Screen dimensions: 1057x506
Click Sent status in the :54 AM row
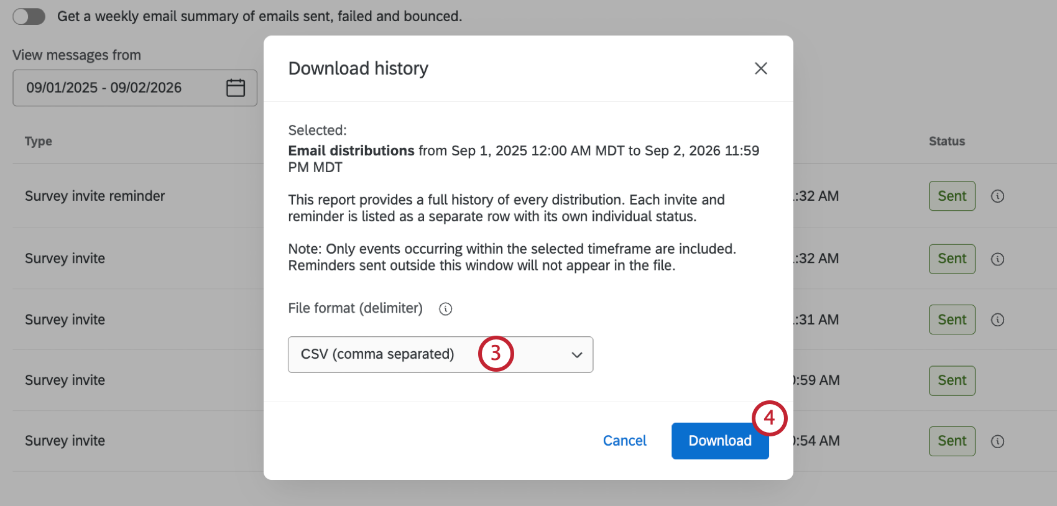tap(952, 441)
